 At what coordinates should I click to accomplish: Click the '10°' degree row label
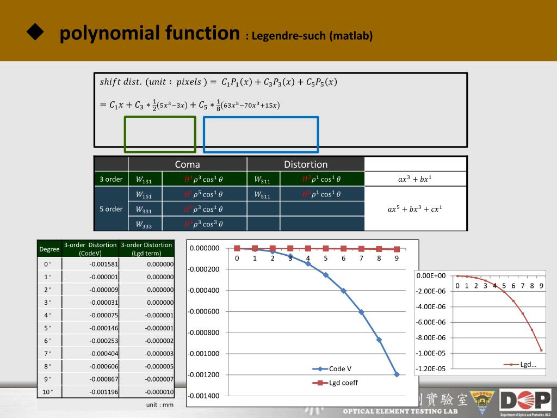(x=48, y=392)
